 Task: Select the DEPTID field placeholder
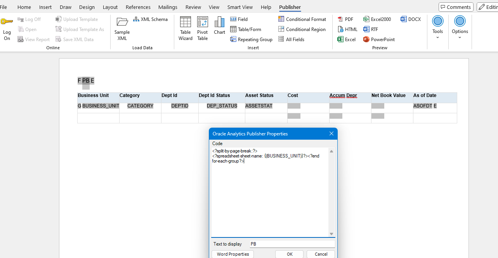point(180,106)
